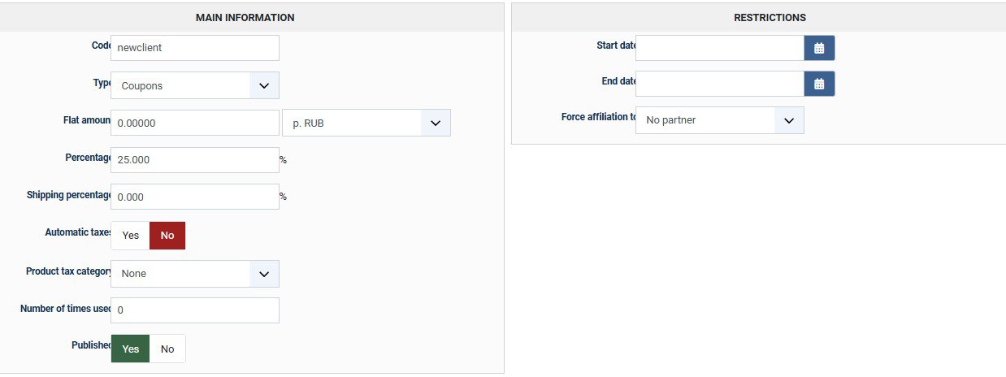The width and height of the screenshot is (1006, 377).
Task: Click the Main Information section header
Action: 245,17
